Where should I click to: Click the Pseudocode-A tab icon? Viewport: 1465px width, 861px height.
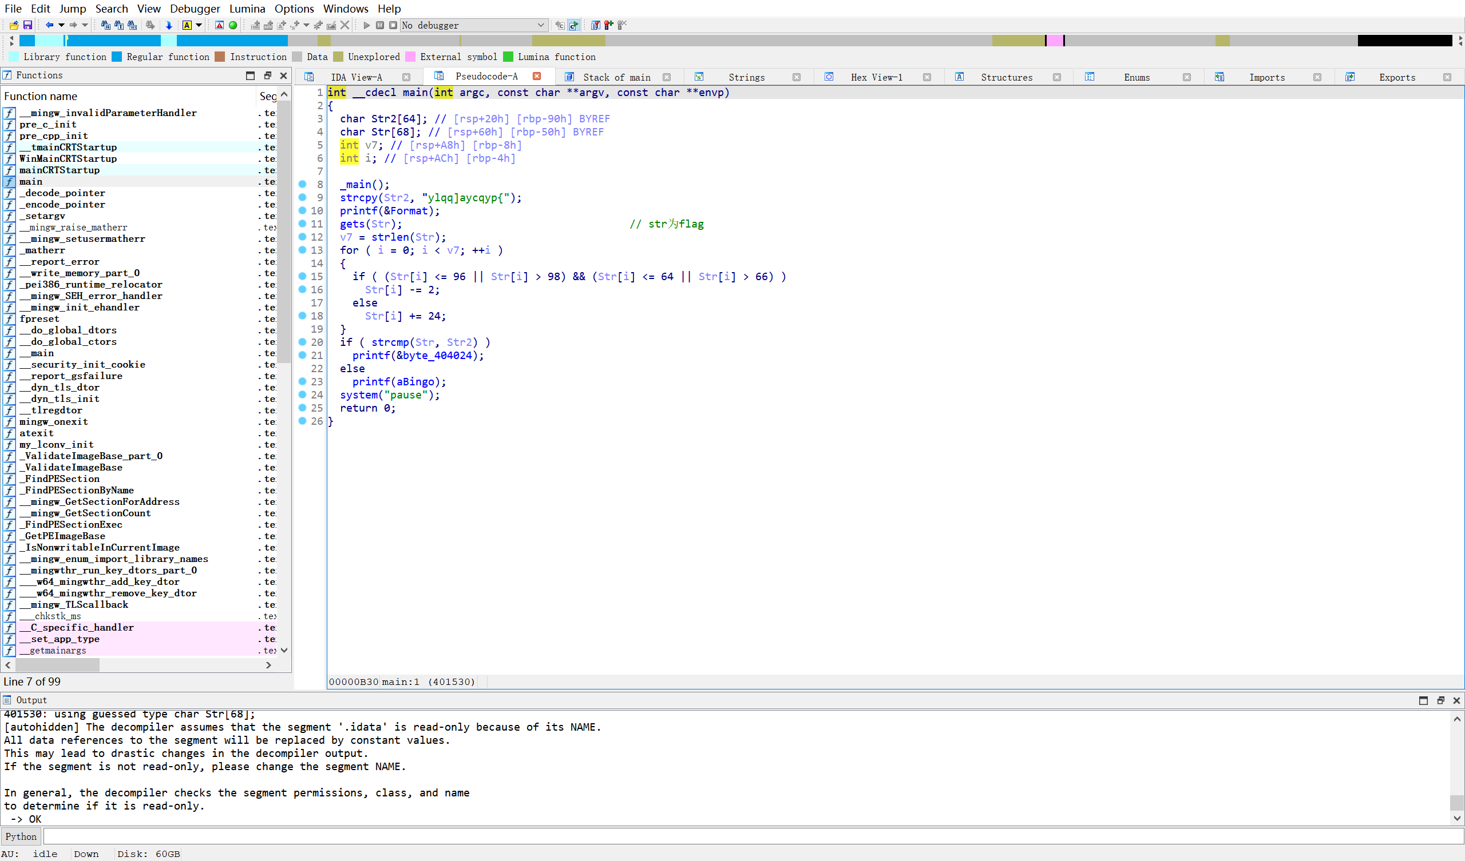pyautogui.click(x=439, y=76)
